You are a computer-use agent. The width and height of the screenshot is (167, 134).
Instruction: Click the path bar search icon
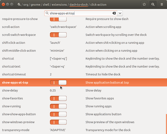[x=19, y=4]
